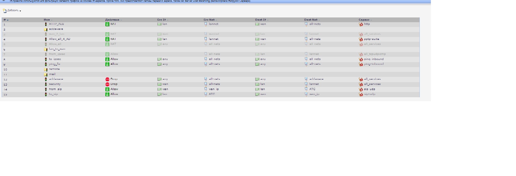Open the lan_to_wan folder name

pyautogui.click(x=57, y=49)
